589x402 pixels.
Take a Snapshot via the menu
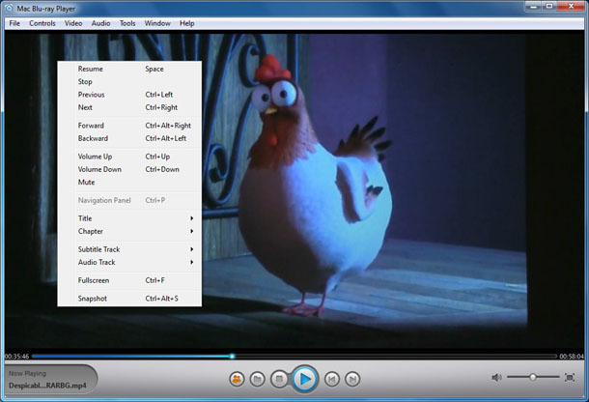point(129,299)
